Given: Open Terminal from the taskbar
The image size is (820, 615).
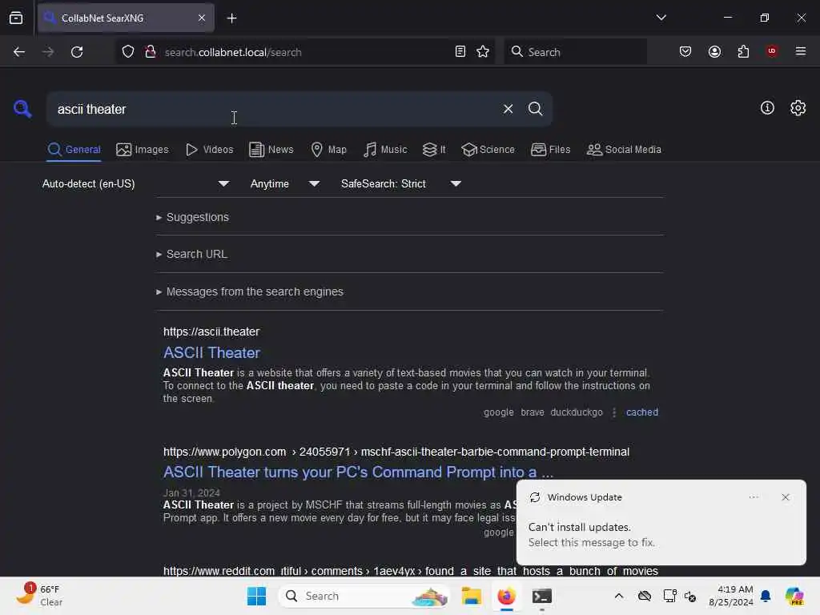Looking at the screenshot, I should click(542, 596).
